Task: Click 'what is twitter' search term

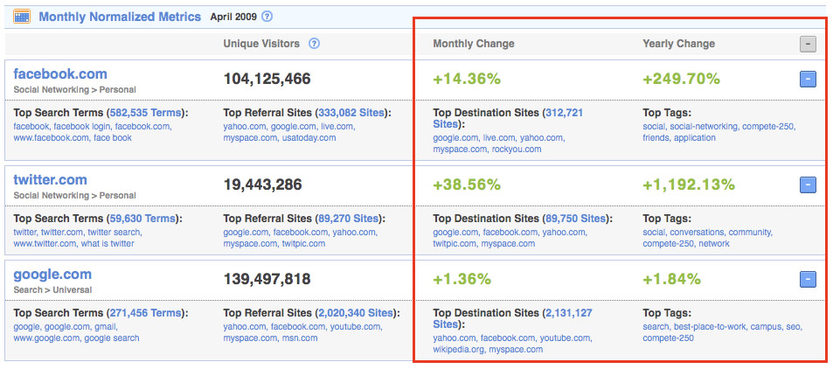Action: (x=108, y=243)
